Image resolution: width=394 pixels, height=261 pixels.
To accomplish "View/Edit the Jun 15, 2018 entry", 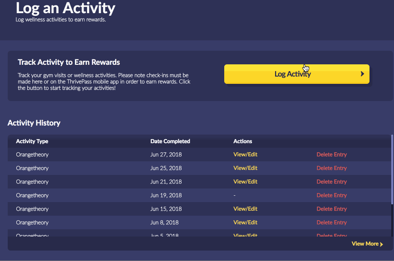I will [x=245, y=209].
